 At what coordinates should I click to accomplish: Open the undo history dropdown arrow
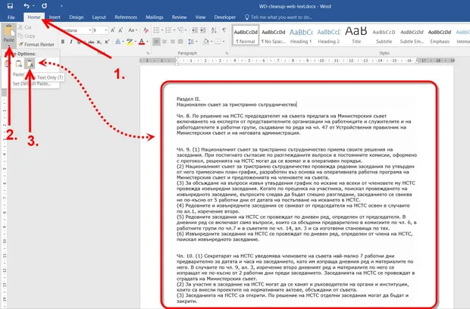point(33,6)
